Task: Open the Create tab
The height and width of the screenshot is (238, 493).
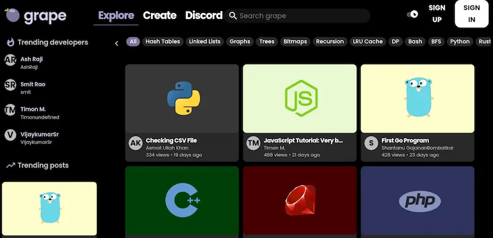Action: click(x=160, y=15)
